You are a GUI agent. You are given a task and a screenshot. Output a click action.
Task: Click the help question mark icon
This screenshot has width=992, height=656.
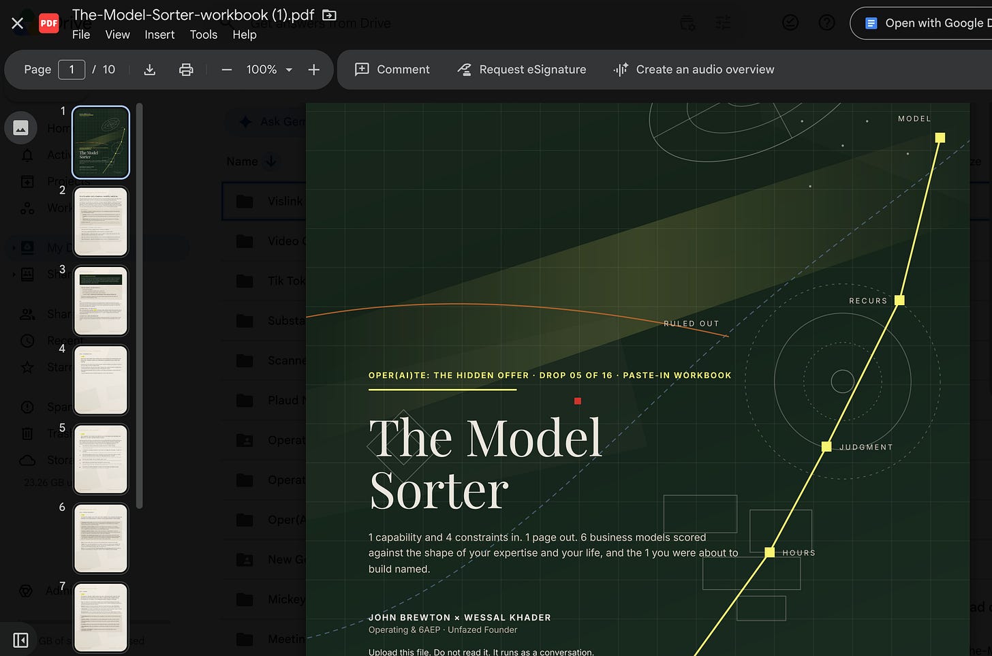(826, 23)
